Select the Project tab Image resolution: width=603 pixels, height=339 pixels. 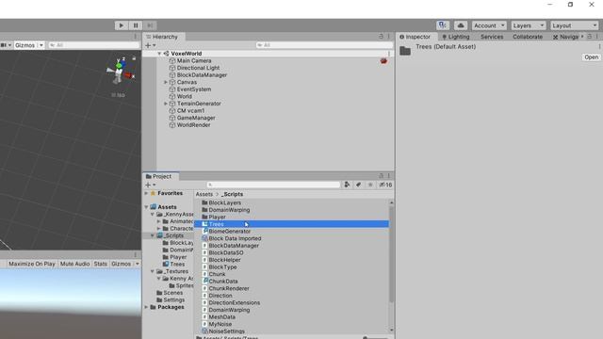pos(158,176)
